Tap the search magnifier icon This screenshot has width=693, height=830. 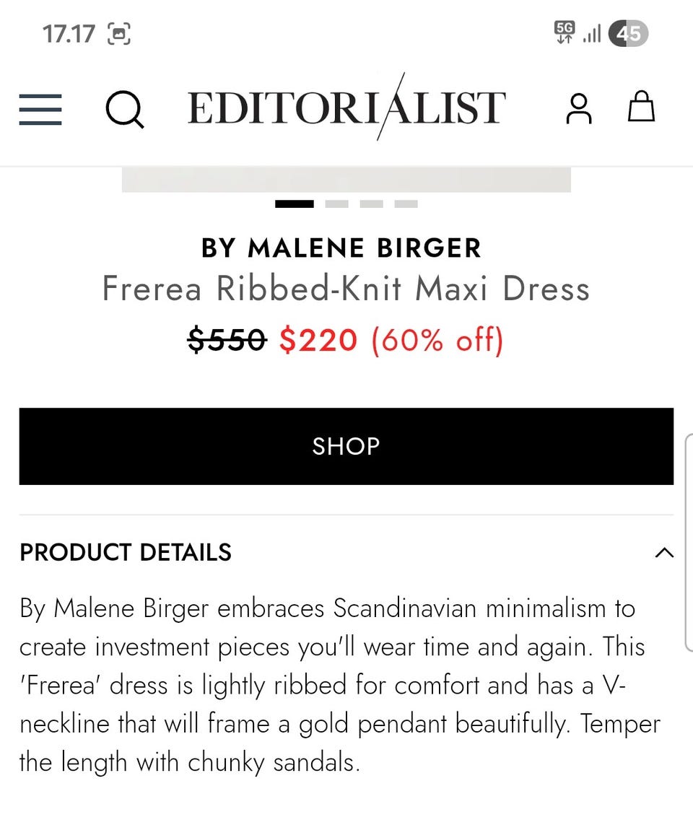pos(124,110)
